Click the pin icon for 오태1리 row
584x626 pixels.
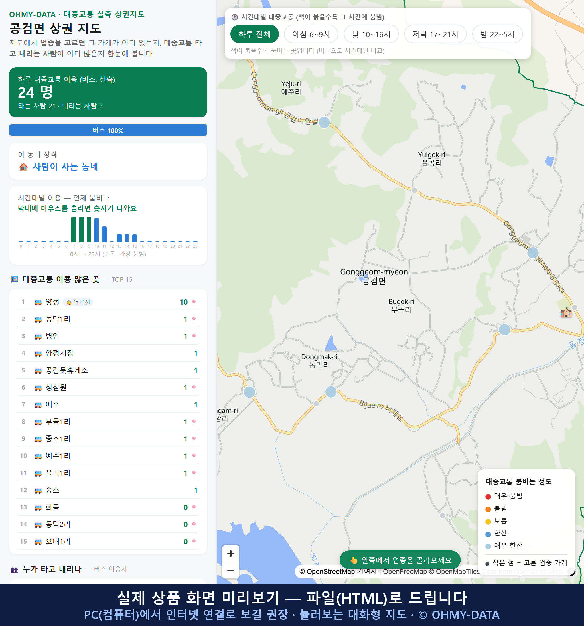(x=194, y=542)
